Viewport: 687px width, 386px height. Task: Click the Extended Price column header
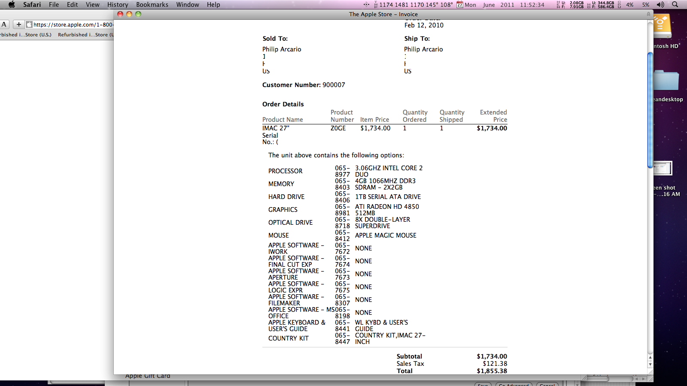pyautogui.click(x=493, y=116)
